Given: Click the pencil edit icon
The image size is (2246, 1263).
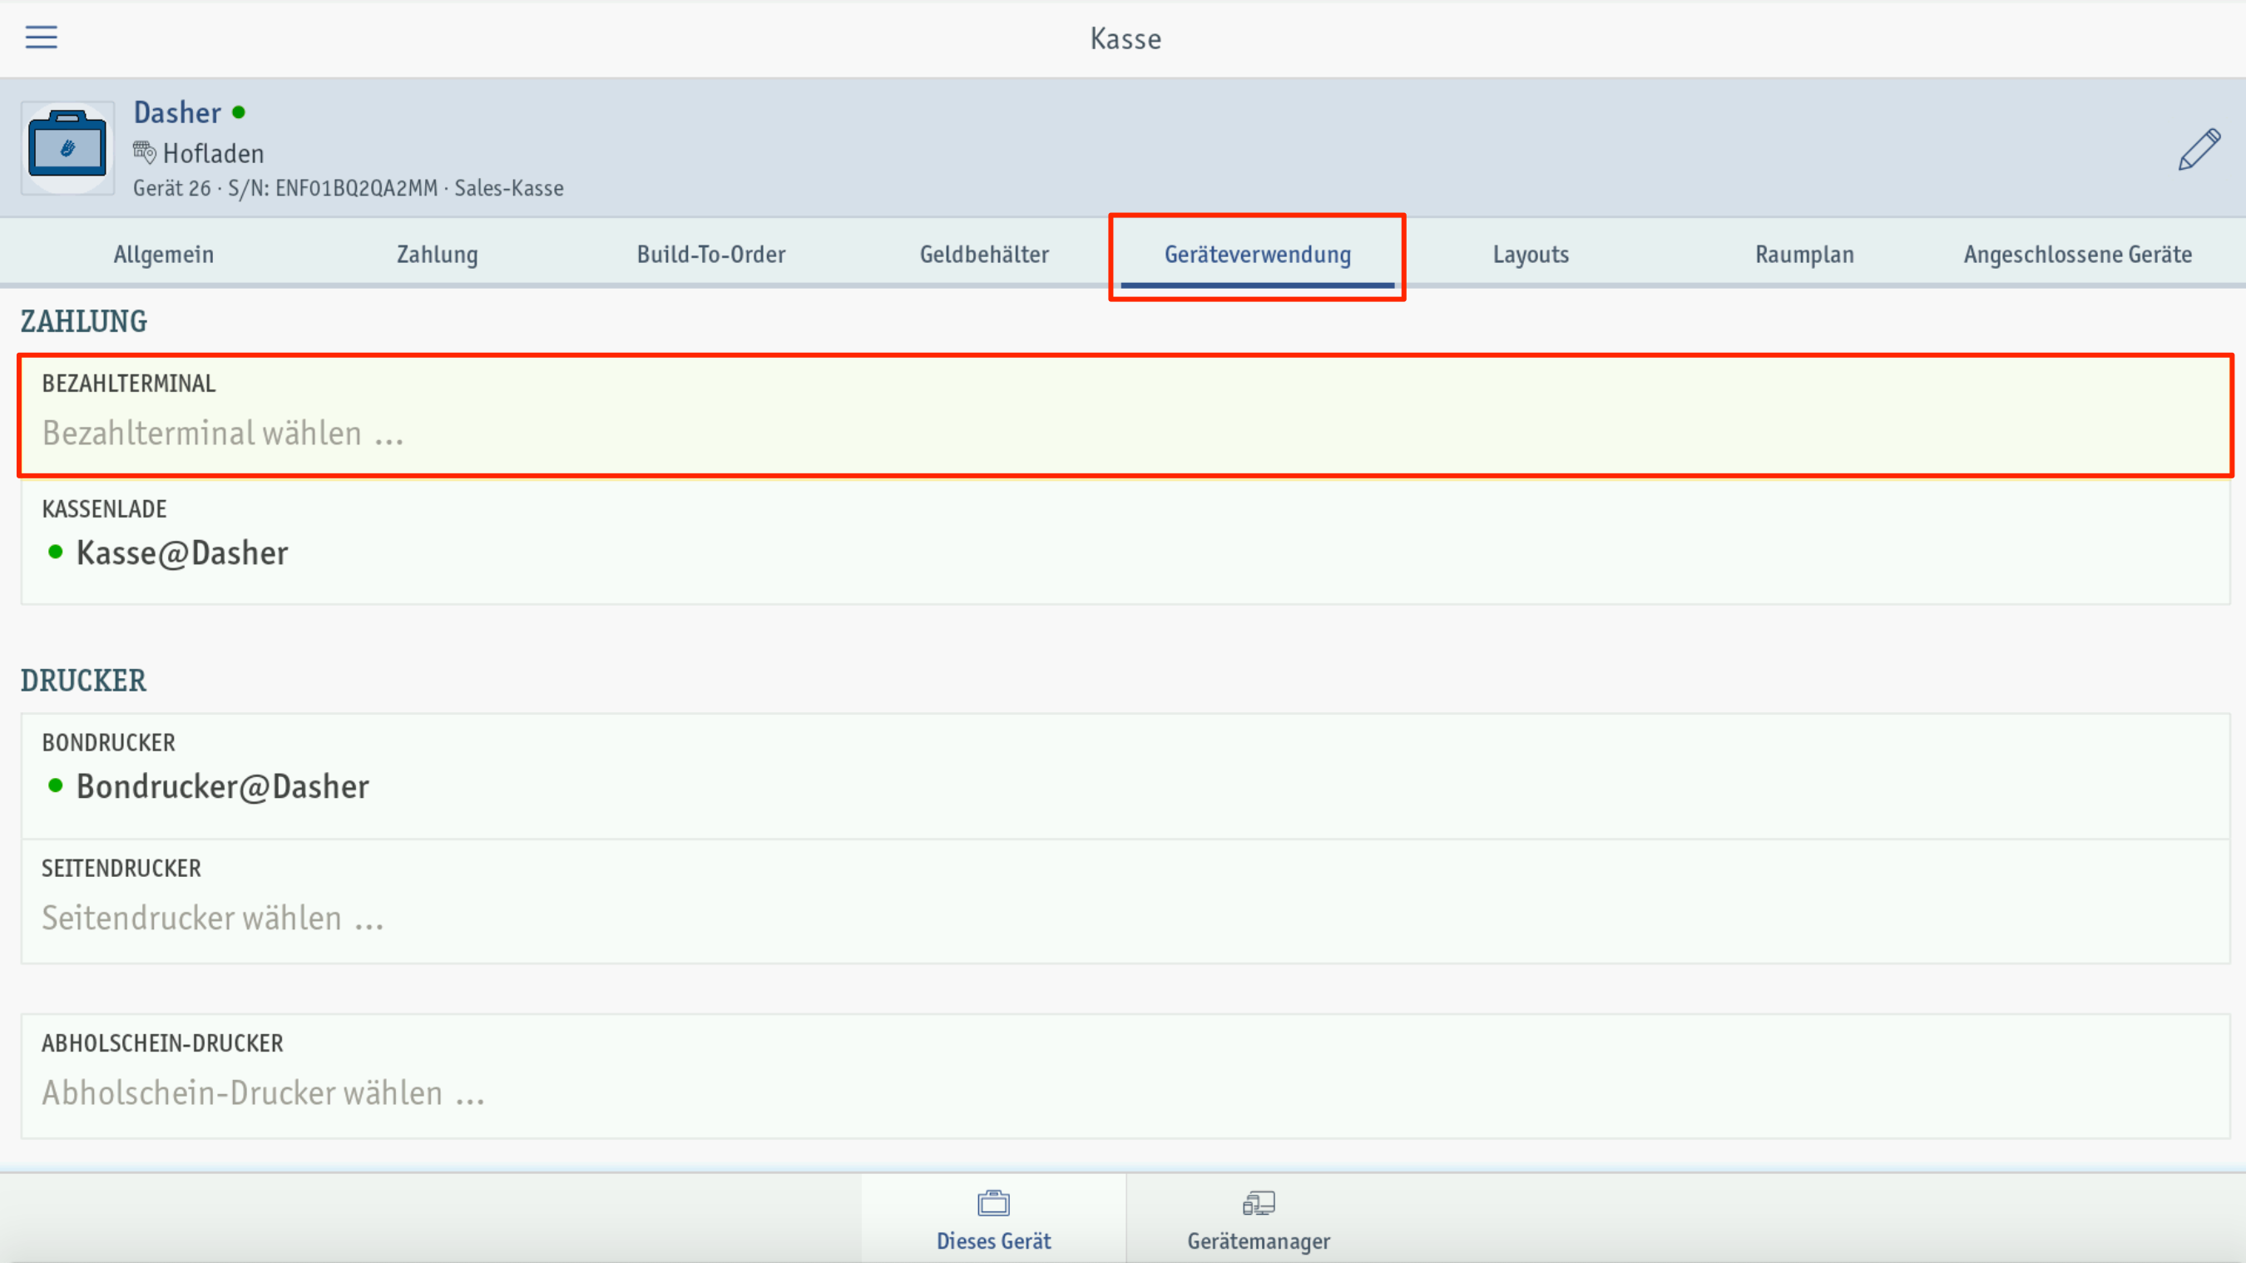Looking at the screenshot, I should 2198,149.
